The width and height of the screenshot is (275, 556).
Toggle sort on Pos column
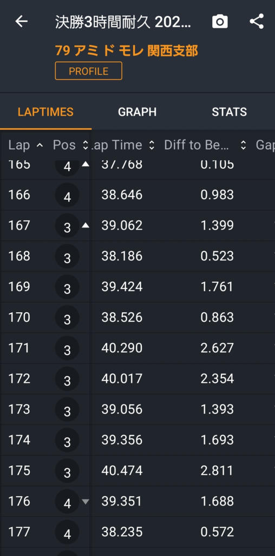point(85,145)
